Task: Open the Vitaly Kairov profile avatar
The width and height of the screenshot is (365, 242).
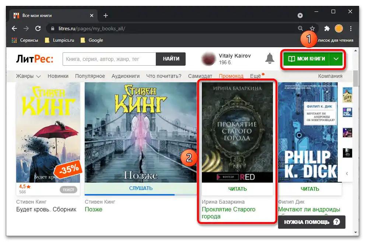Action: pos(208,59)
